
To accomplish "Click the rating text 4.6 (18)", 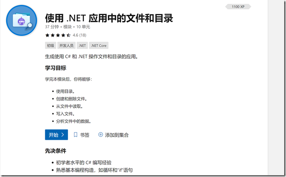I will 79,35.
